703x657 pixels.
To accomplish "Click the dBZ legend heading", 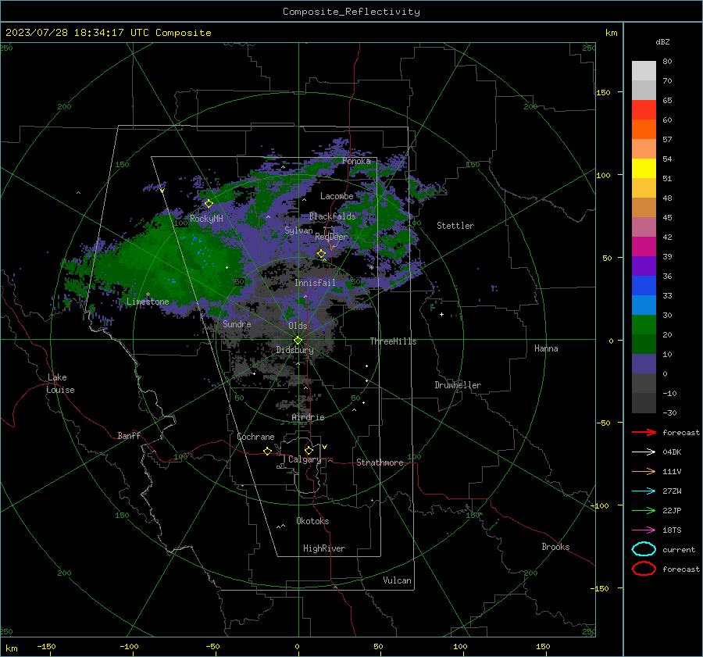I will 662,42.
